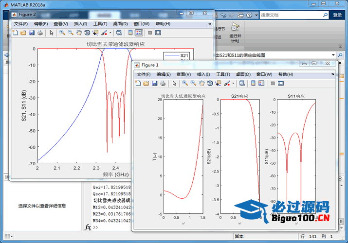Click 运行并计时 run and time button
Image resolution: width=348 pixels, height=243 pixels.
(x=235, y=33)
